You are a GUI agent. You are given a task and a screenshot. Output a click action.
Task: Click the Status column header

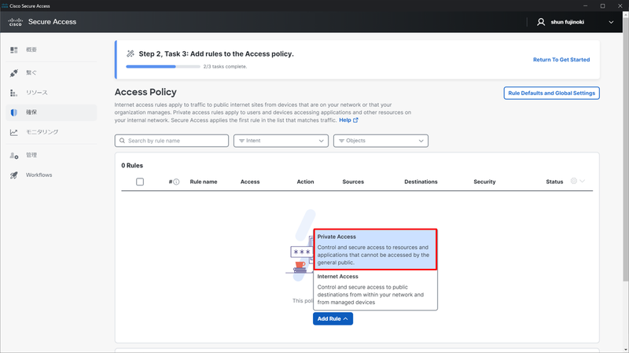(554, 182)
